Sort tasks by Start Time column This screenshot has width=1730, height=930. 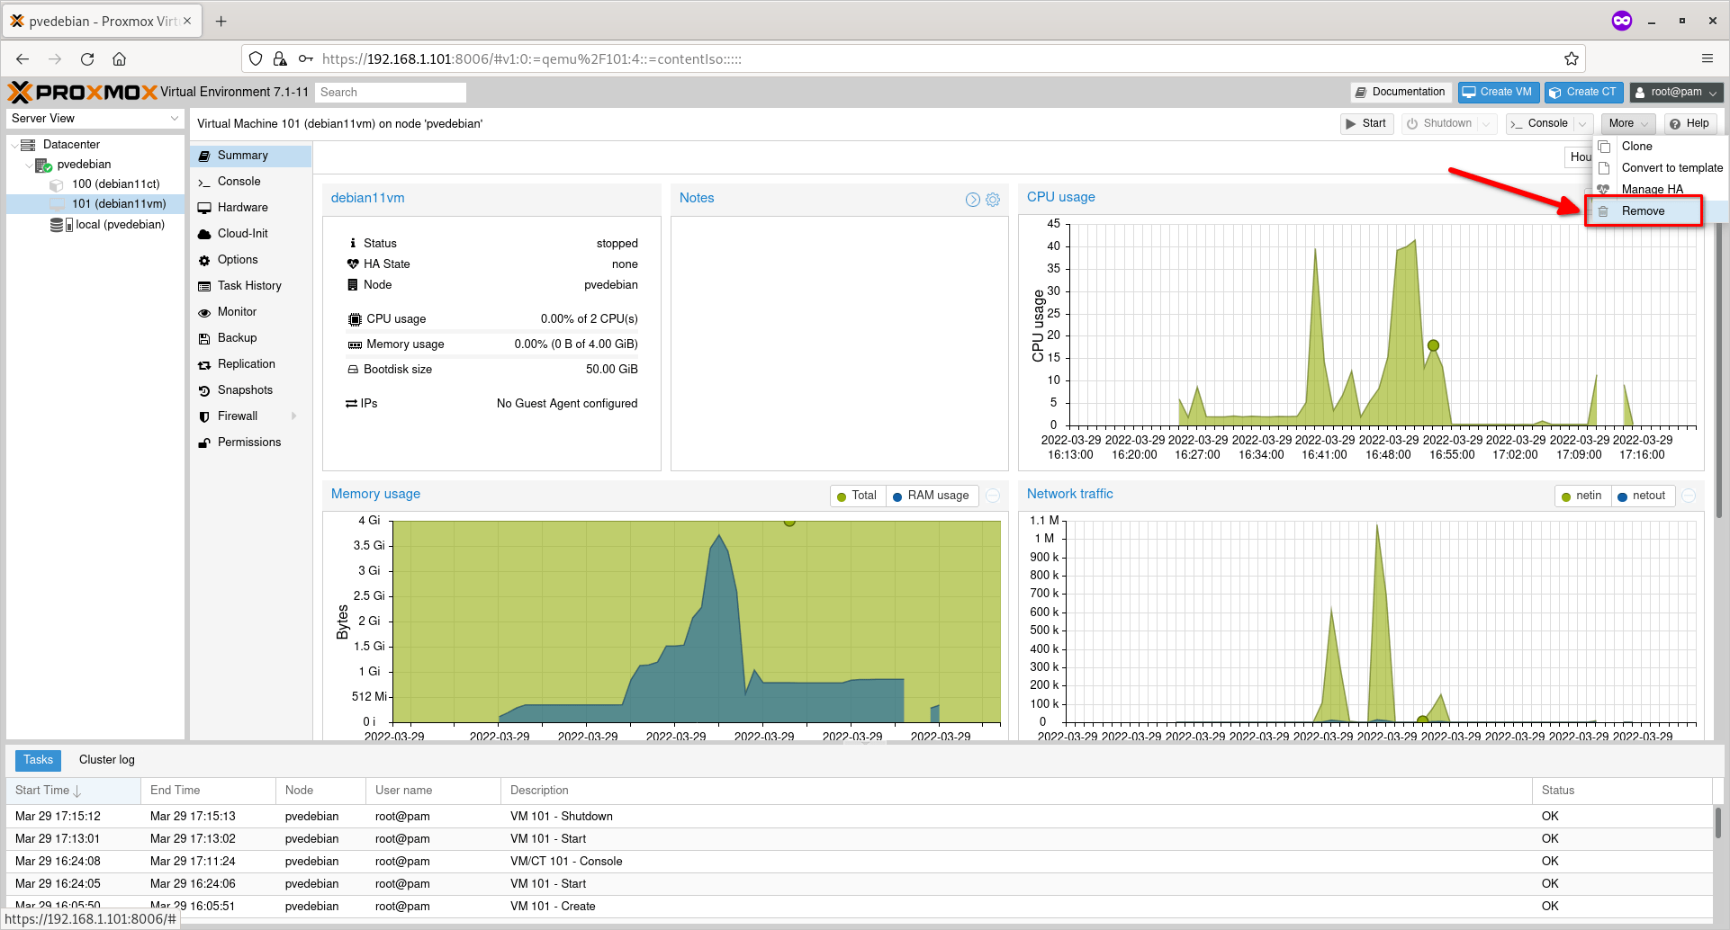pos(73,791)
